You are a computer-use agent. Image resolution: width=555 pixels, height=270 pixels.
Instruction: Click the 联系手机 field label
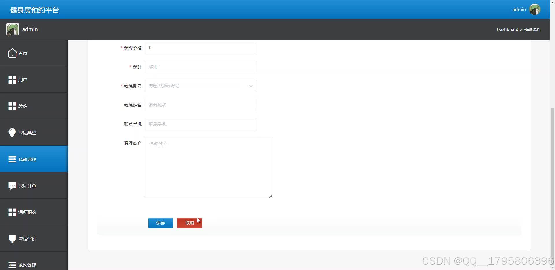(133, 124)
